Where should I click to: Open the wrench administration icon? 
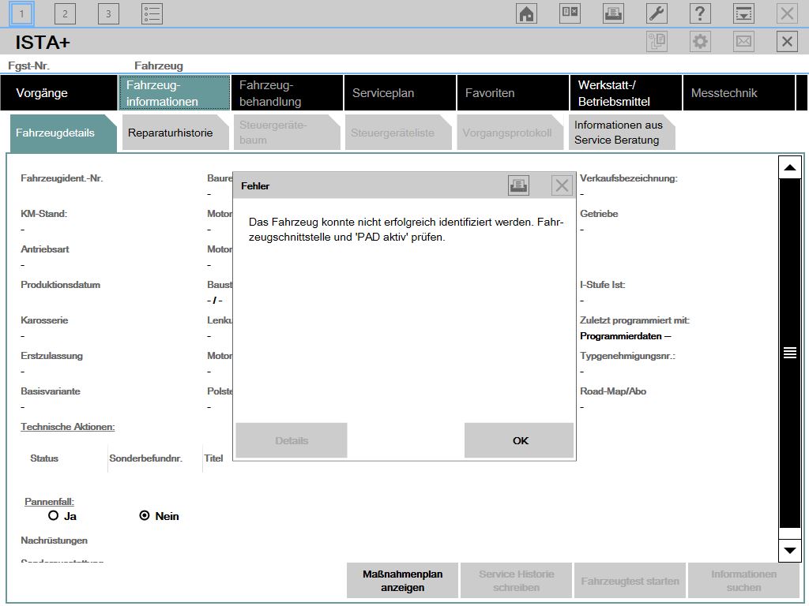(x=657, y=13)
